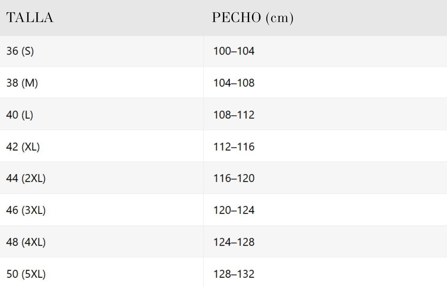Click the 128–132 chest measurement
The height and width of the screenshot is (287, 447).
[234, 274]
